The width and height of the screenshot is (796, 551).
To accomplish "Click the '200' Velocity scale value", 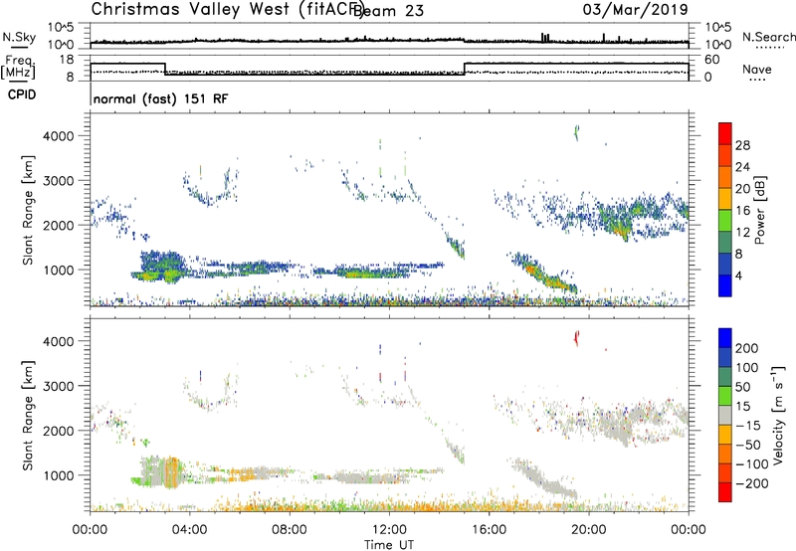I will [x=746, y=348].
